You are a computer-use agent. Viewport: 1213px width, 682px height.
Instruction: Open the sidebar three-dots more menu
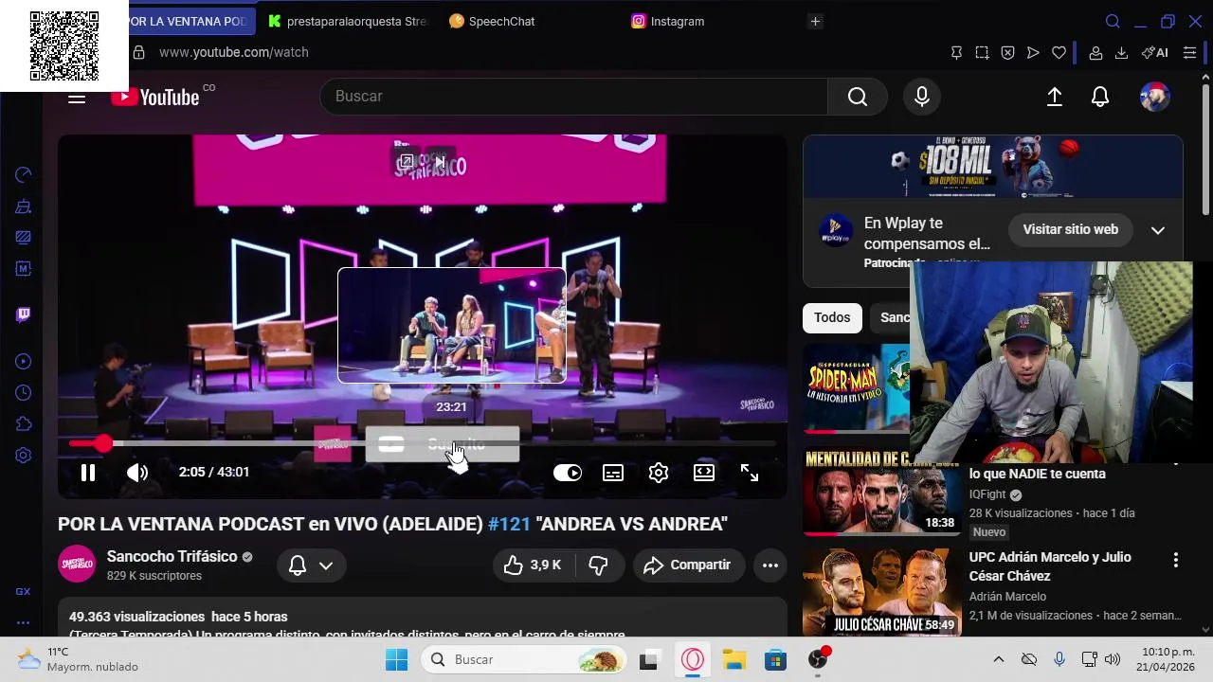(x=24, y=622)
